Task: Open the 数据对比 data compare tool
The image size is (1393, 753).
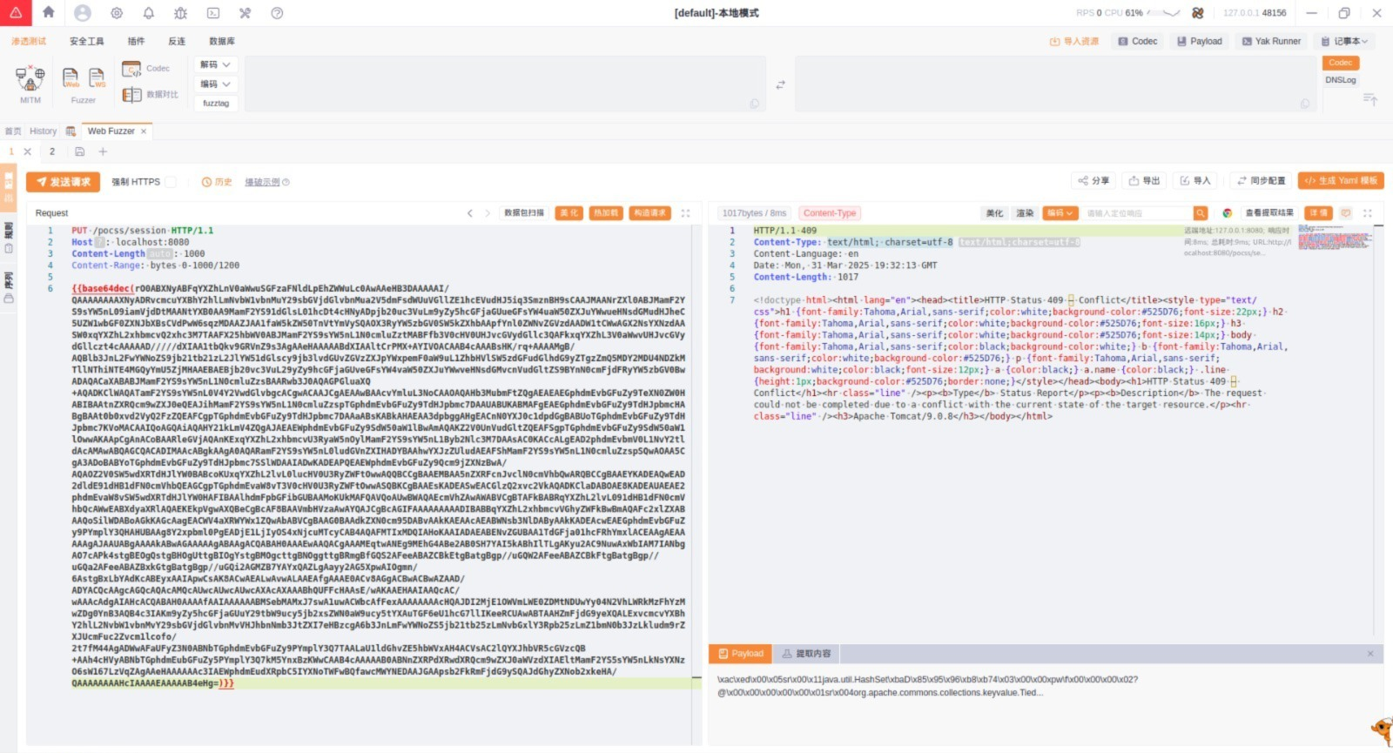Action: click(150, 94)
